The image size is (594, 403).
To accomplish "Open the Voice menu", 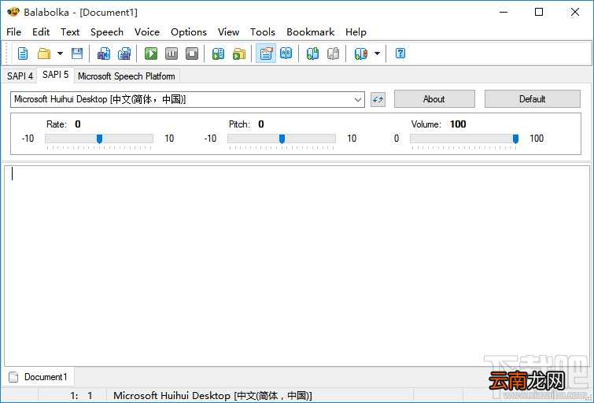I will [147, 32].
